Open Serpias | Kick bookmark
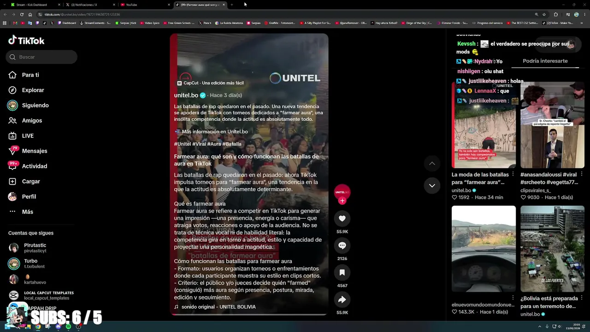Viewport: 590px width, 332px height. [x=126, y=23]
